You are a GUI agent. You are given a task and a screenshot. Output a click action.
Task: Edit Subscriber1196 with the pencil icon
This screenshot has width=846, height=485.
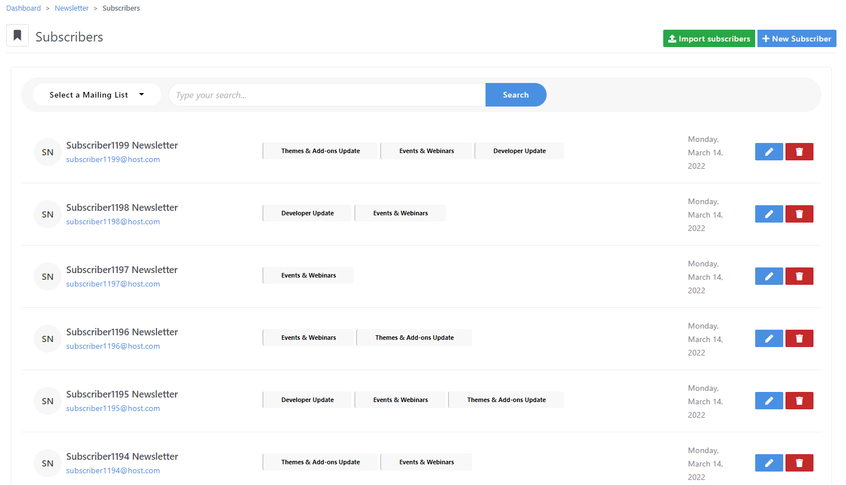(769, 338)
